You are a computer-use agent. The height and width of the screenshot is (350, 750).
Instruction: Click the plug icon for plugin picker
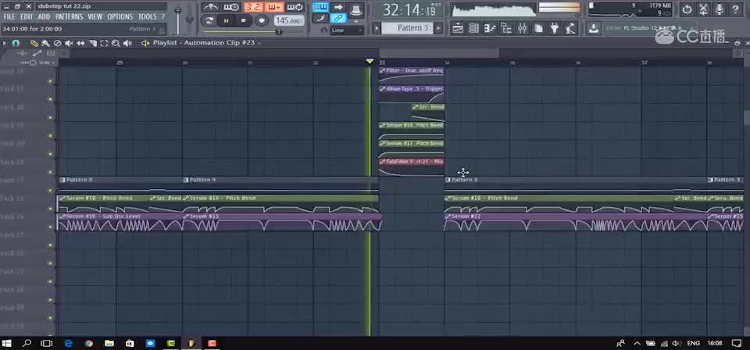tap(555, 28)
